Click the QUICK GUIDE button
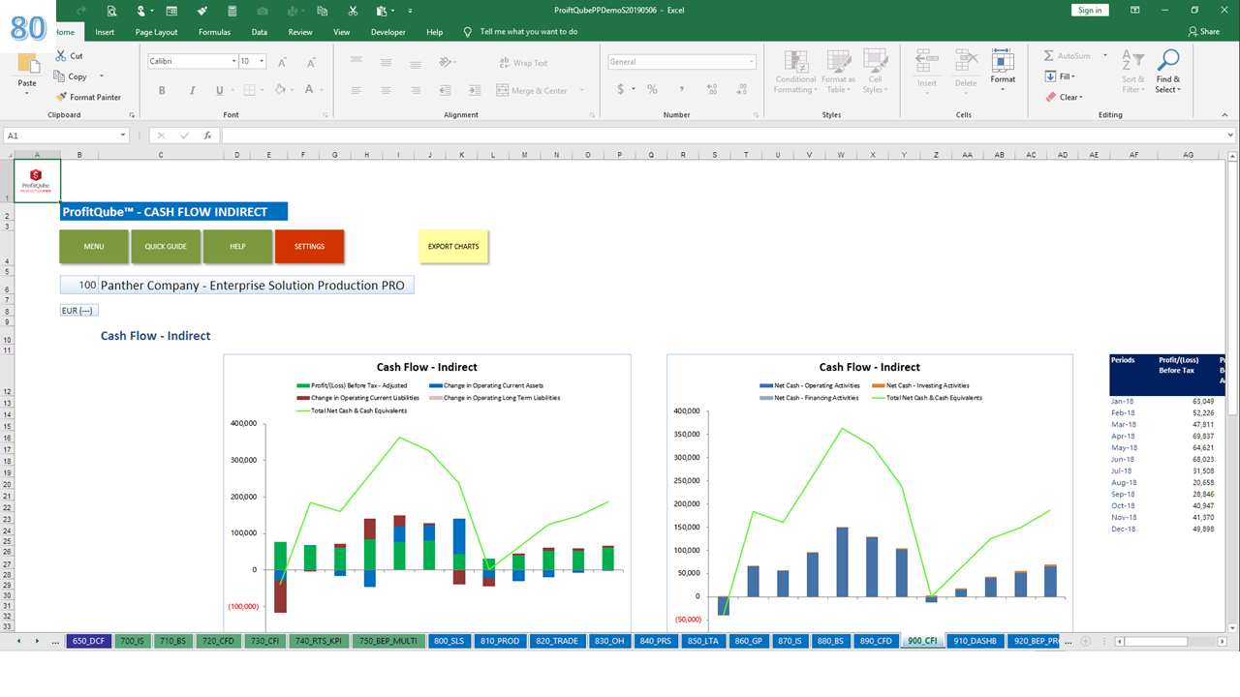The height and width of the screenshot is (697, 1240). (x=166, y=247)
